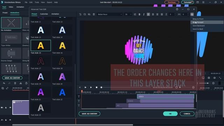Align text left
The width and height of the screenshot is (224, 126).
(x=148, y=14)
